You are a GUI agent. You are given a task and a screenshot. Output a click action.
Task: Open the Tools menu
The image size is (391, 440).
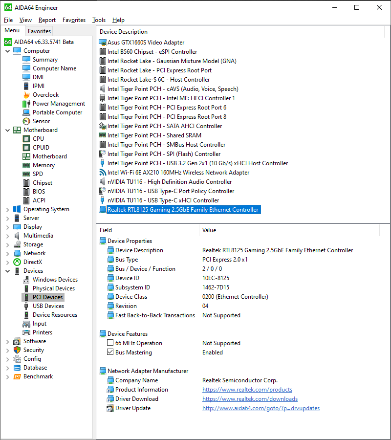[x=99, y=20]
